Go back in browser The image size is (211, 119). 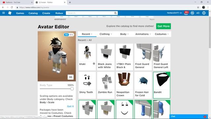[3, 7]
